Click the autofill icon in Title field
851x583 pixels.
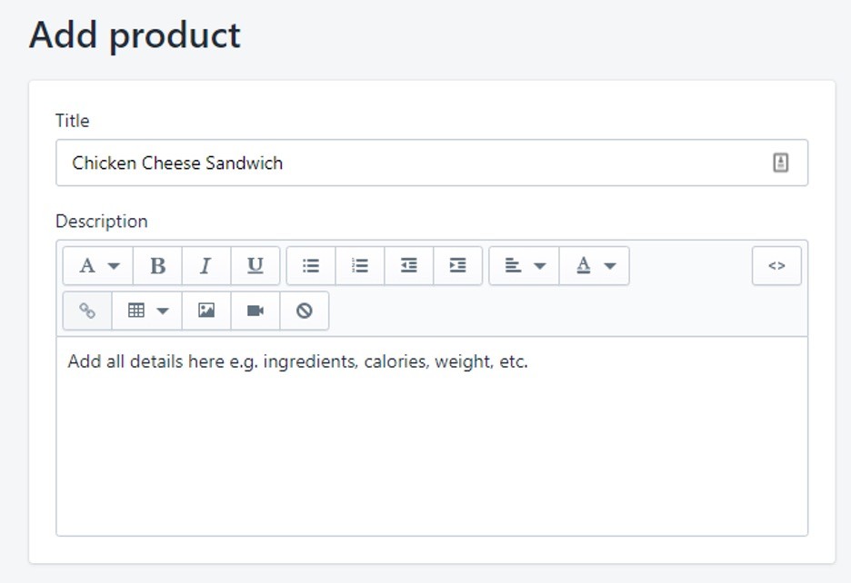780,163
